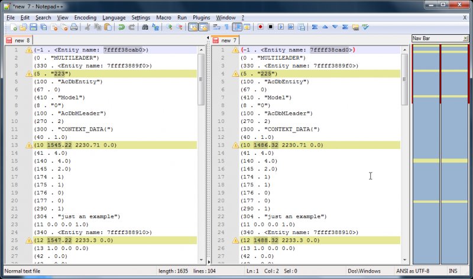Click the Save All icon
The width and height of the screenshot is (473, 279).
point(44,27)
